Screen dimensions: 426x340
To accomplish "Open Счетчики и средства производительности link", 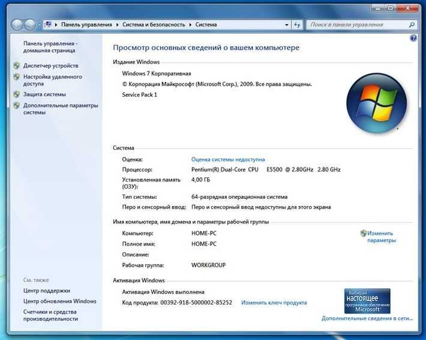I will 50,315.
